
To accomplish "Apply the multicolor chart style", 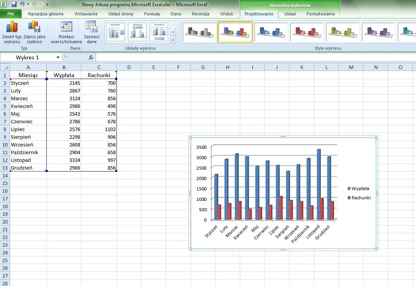I will tap(235, 32).
